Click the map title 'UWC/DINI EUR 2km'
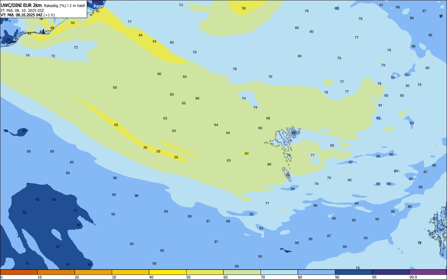This screenshot has width=447, height=280. tap(21, 5)
